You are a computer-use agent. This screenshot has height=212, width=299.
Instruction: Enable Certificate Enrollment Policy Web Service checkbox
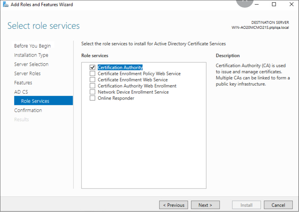[93, 73]
